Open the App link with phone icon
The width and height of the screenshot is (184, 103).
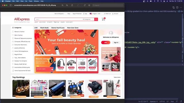coord(85,14)
